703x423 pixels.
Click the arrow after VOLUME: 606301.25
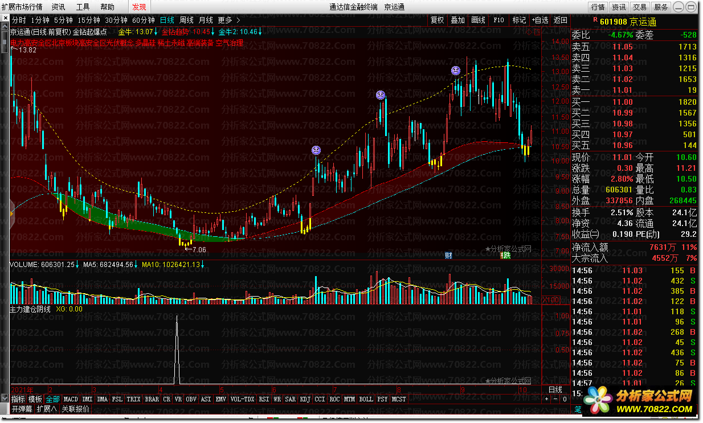pos(77,265)
